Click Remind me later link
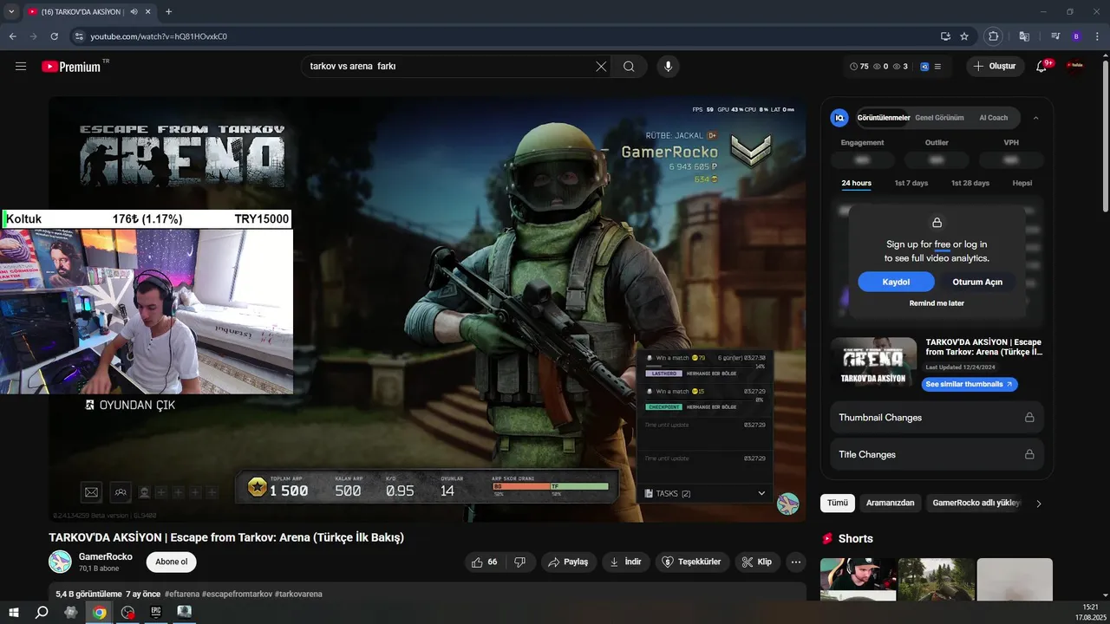Image resolution: width=1110 pixels, height=624 pixels. (937, 303)
